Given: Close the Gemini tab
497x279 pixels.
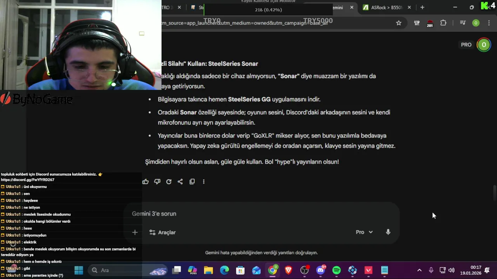Looking at the screenshot, I should tap(352, 7).
